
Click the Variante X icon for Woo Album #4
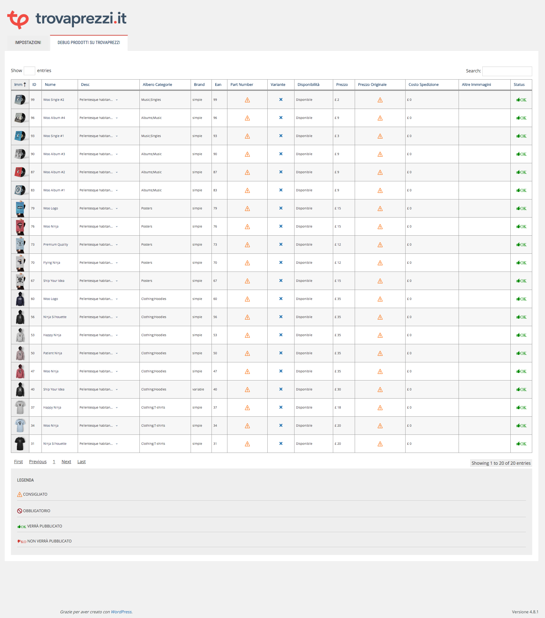coord(281,118)
